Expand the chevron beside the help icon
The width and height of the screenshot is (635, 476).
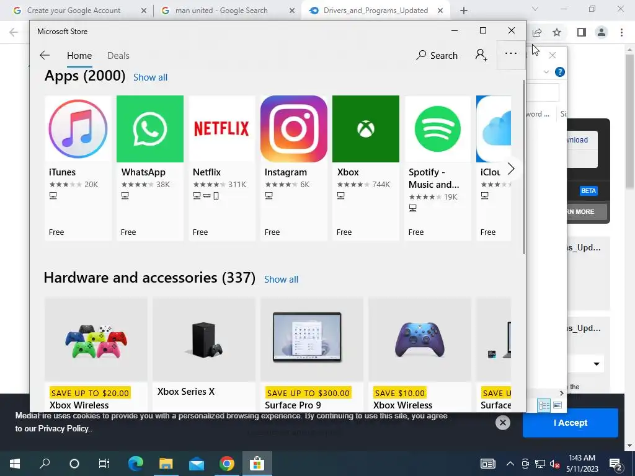pyautogui.click(x=546, y=72)
